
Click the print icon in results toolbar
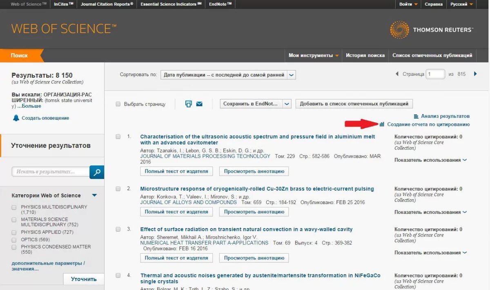[188, 104]
